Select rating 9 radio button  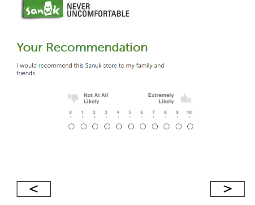tap(178, 126)
